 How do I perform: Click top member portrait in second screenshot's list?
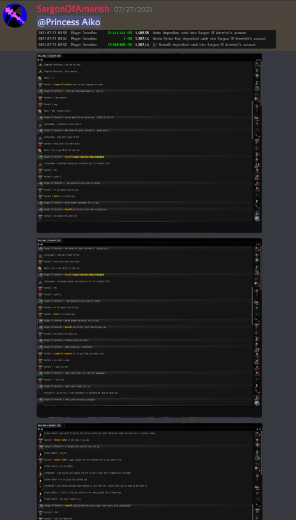tap(256, 249)
